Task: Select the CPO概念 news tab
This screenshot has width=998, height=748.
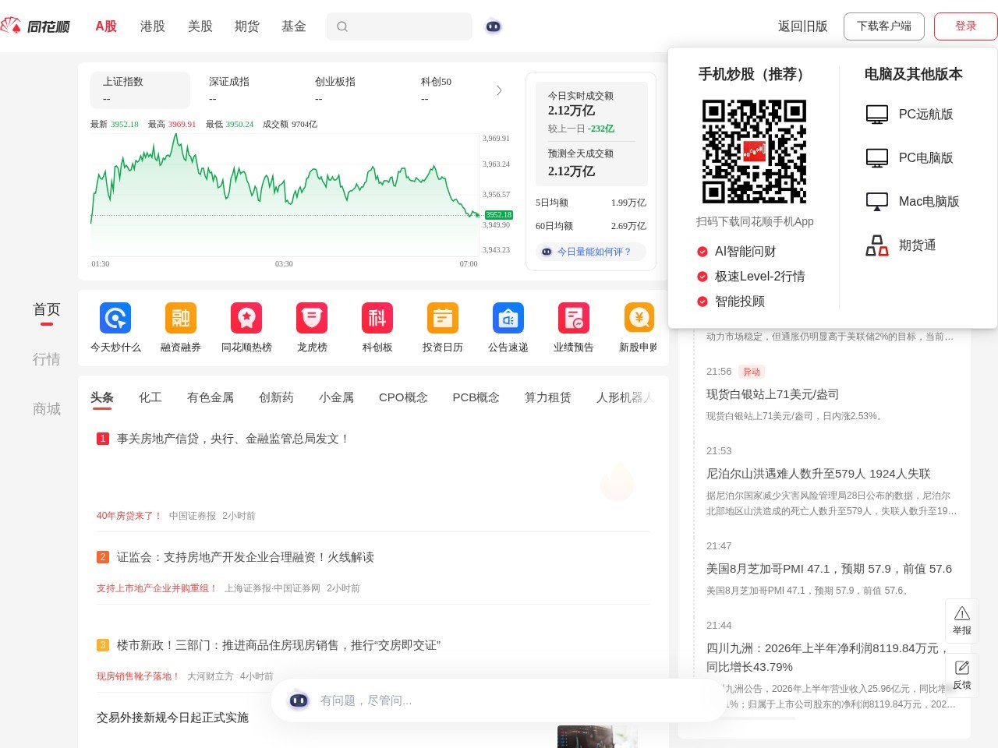Action: pyautogui.click(x=403, y=397)
